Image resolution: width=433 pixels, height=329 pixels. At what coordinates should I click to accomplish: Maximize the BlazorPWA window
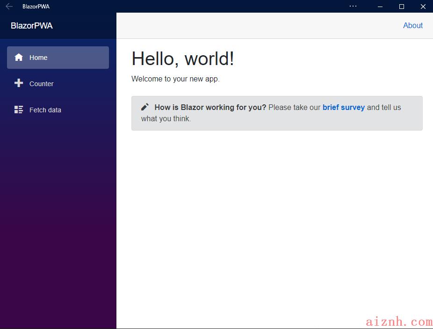coord(402,7)
